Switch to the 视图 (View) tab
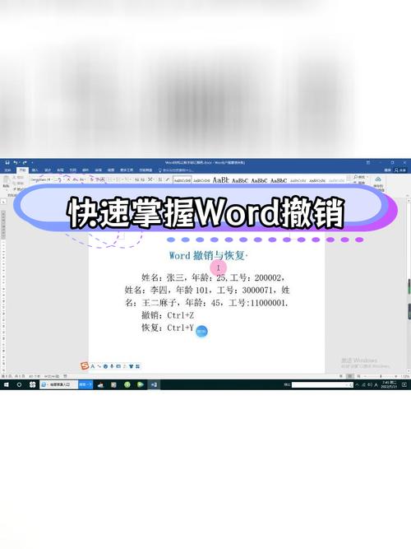 [111, 170]
